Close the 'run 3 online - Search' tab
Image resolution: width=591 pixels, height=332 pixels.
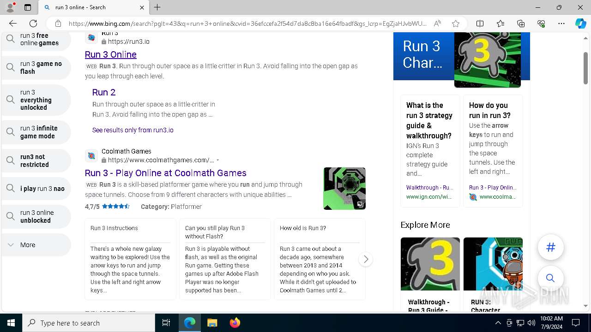tap(142, 7)
